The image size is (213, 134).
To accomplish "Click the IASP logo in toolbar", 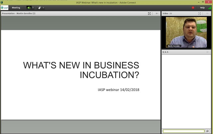I will [x=4, y=8].
